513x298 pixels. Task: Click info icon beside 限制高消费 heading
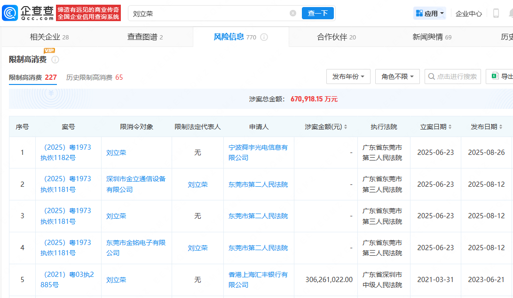click(x=55, y=60)
